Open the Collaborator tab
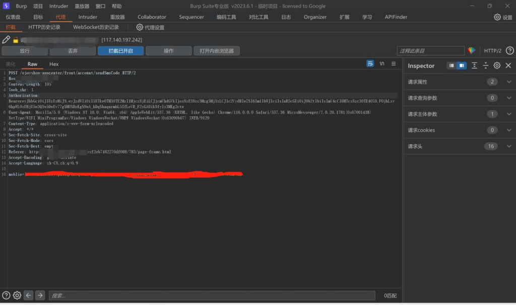Image resolution: width=516 pixels, height=305 pixels. (x=152, y=17)
